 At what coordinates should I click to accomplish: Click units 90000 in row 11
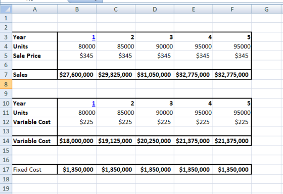pos(164,113)
